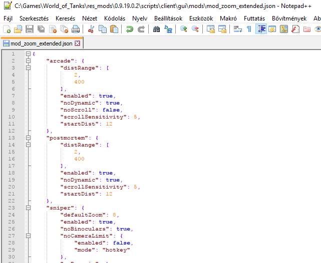Click "hotkey" mode value
Screen dimensions: 321x263
116,250
